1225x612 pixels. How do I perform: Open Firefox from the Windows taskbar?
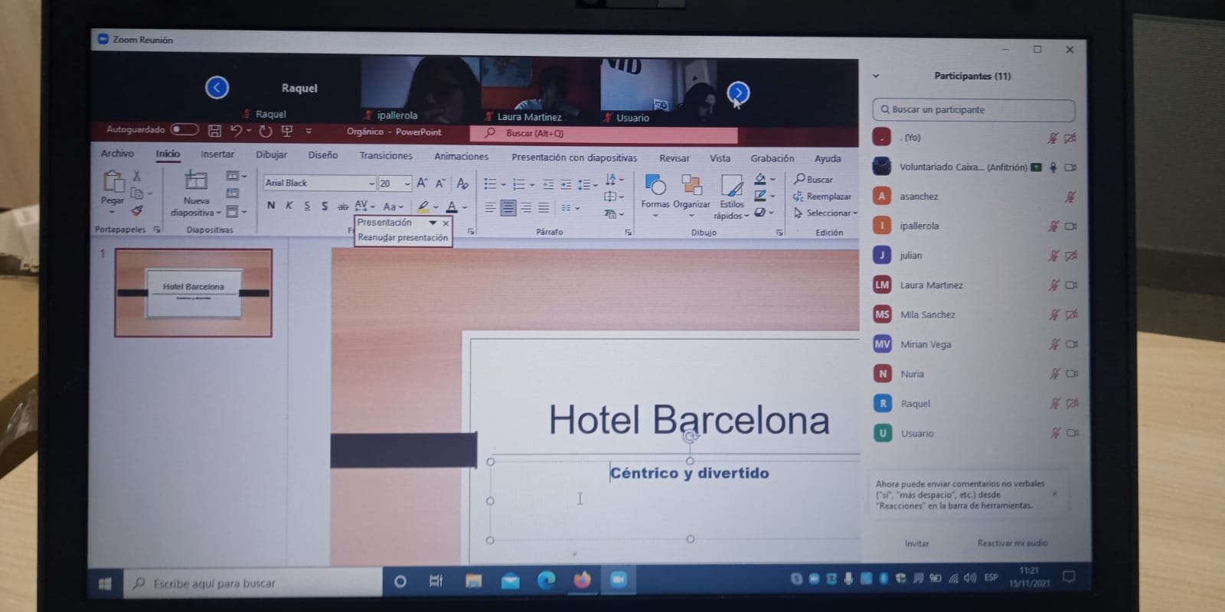coord(583,581)
